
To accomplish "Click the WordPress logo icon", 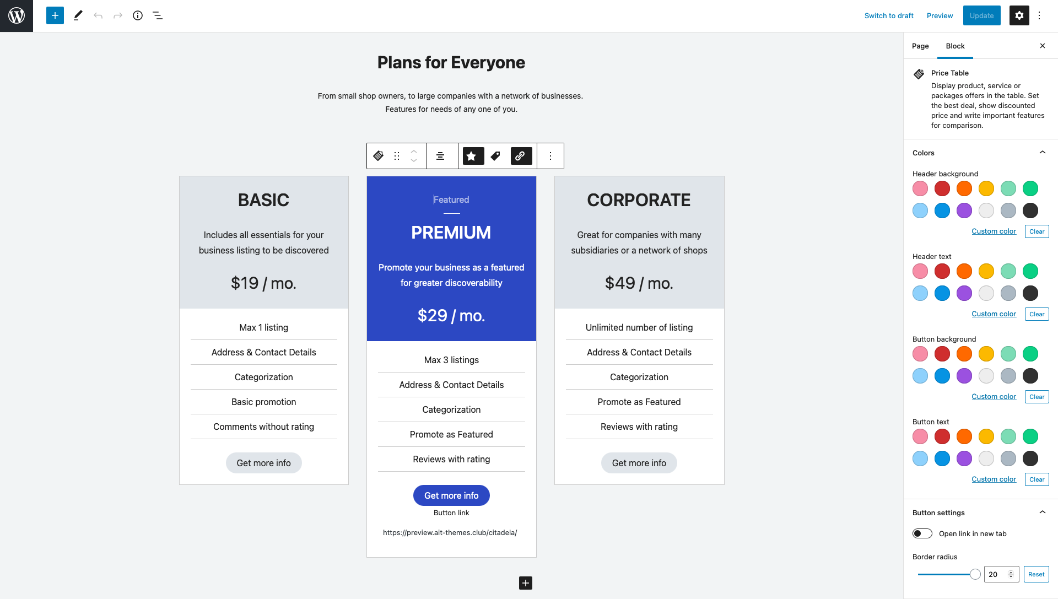I will pyautogui.click(x=17, y=15).
